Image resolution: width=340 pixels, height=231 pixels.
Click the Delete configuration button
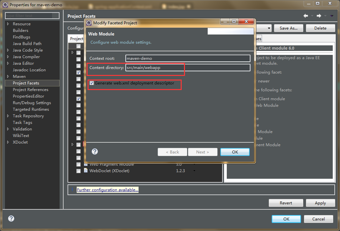click(x=320, y=28)
